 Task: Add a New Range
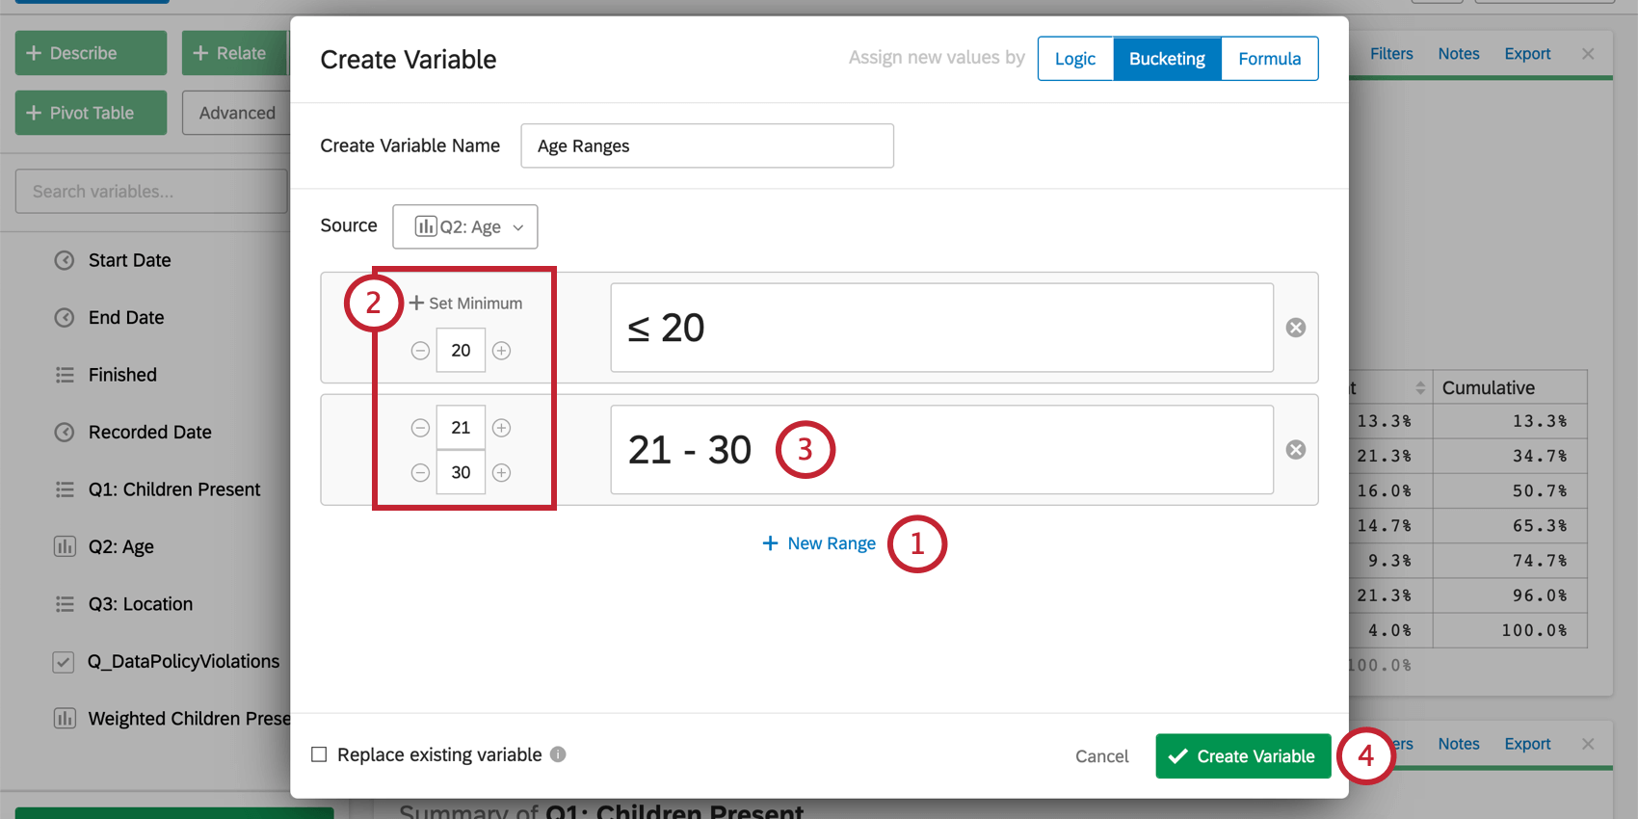[x=820, y=543]
